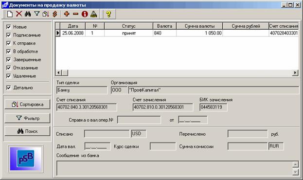The width and height of the screenshot is (303, 180).
Task: Click the table's right scroll arrow
Action: [295, 72]
